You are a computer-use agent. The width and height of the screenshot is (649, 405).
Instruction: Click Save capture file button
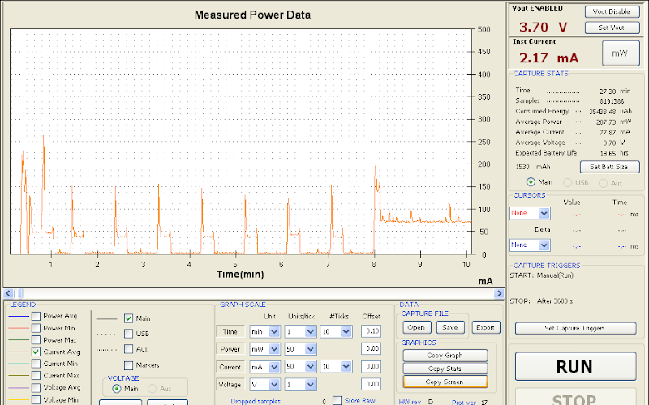(450, 328)
